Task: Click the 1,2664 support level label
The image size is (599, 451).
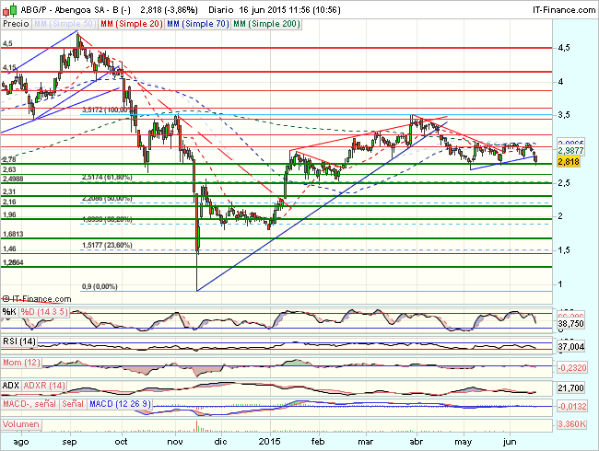Action: (x=13, y=262)
